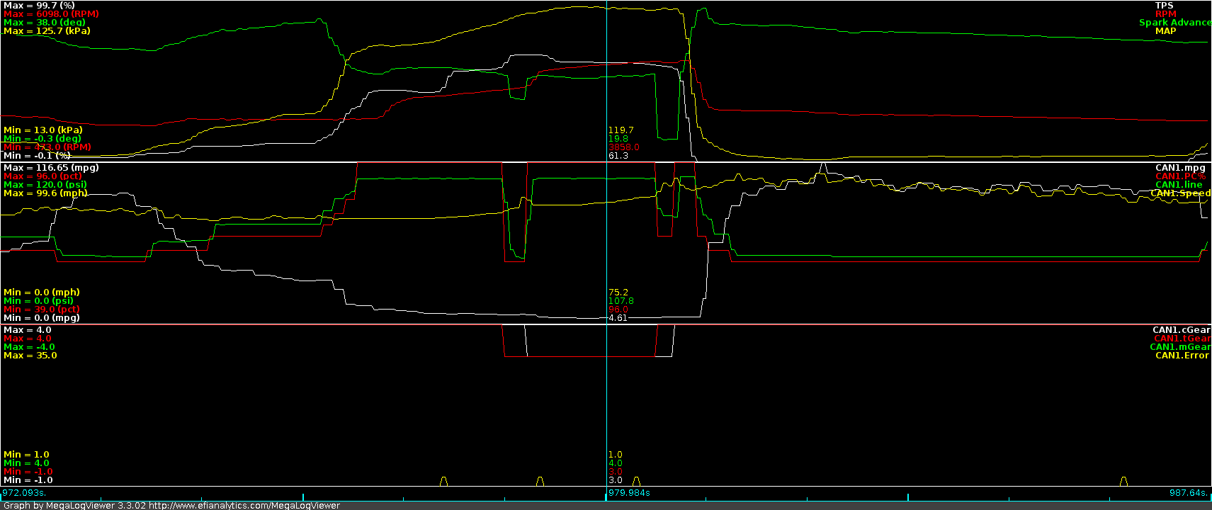Open the efianalytics.com MegaLogViewer link

tap(244, 505)
